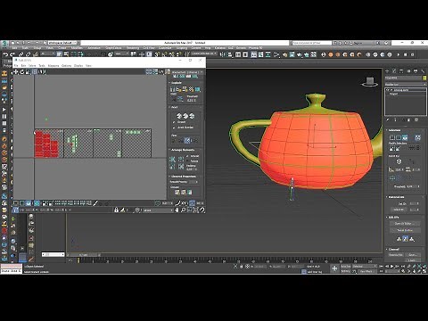This screenshot has height=321, width=428.
Task: Click the Paint Select brush icon in Edit UVWs
Action: click(x=95, y=203)
